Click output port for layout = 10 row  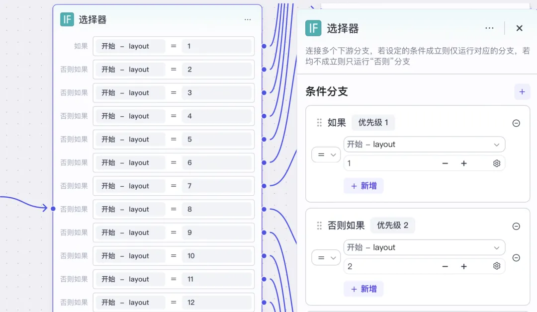[x=264, y=256]
